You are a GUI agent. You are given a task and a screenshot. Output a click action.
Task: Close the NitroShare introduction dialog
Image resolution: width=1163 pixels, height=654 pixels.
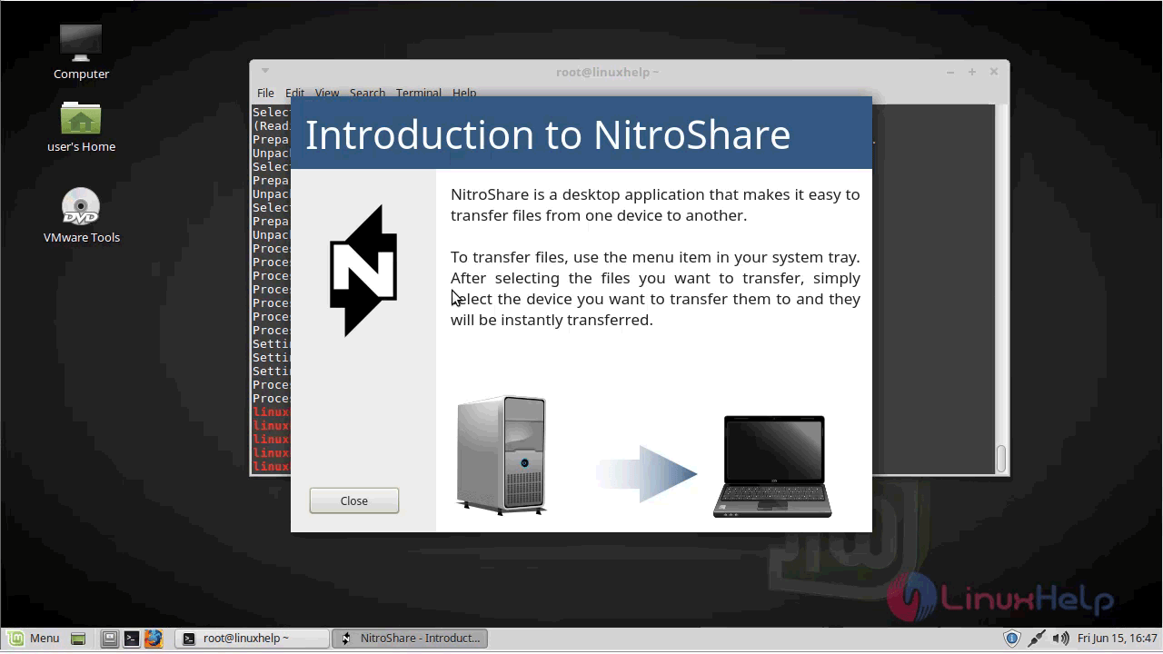pos(353,500)
